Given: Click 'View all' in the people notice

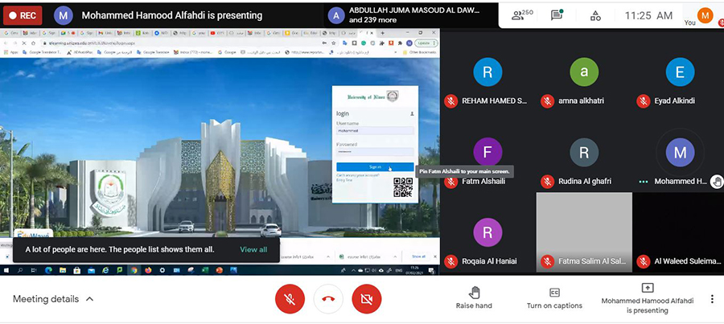Looking at the screenshot, I should click(253, 250).
